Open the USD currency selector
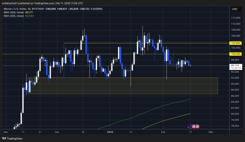Screen dimensions: 245x142 (x=234, y=9)
